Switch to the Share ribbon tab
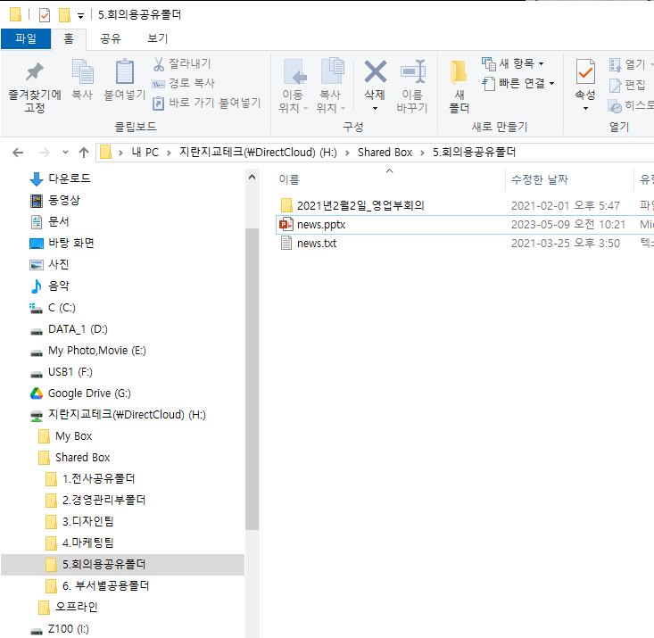This screenshot has width=654, height=638. (111, 38)
